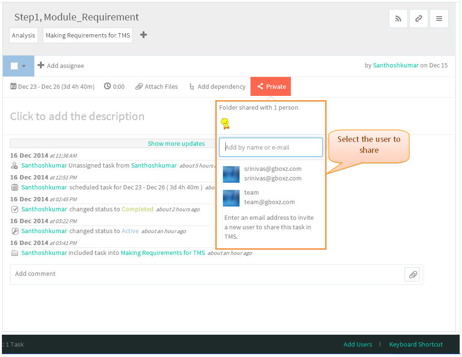The height and width of the screenshot is (357, 462).
Task: Click the calendar icon in scheduled entry
Action: (15, 187)
